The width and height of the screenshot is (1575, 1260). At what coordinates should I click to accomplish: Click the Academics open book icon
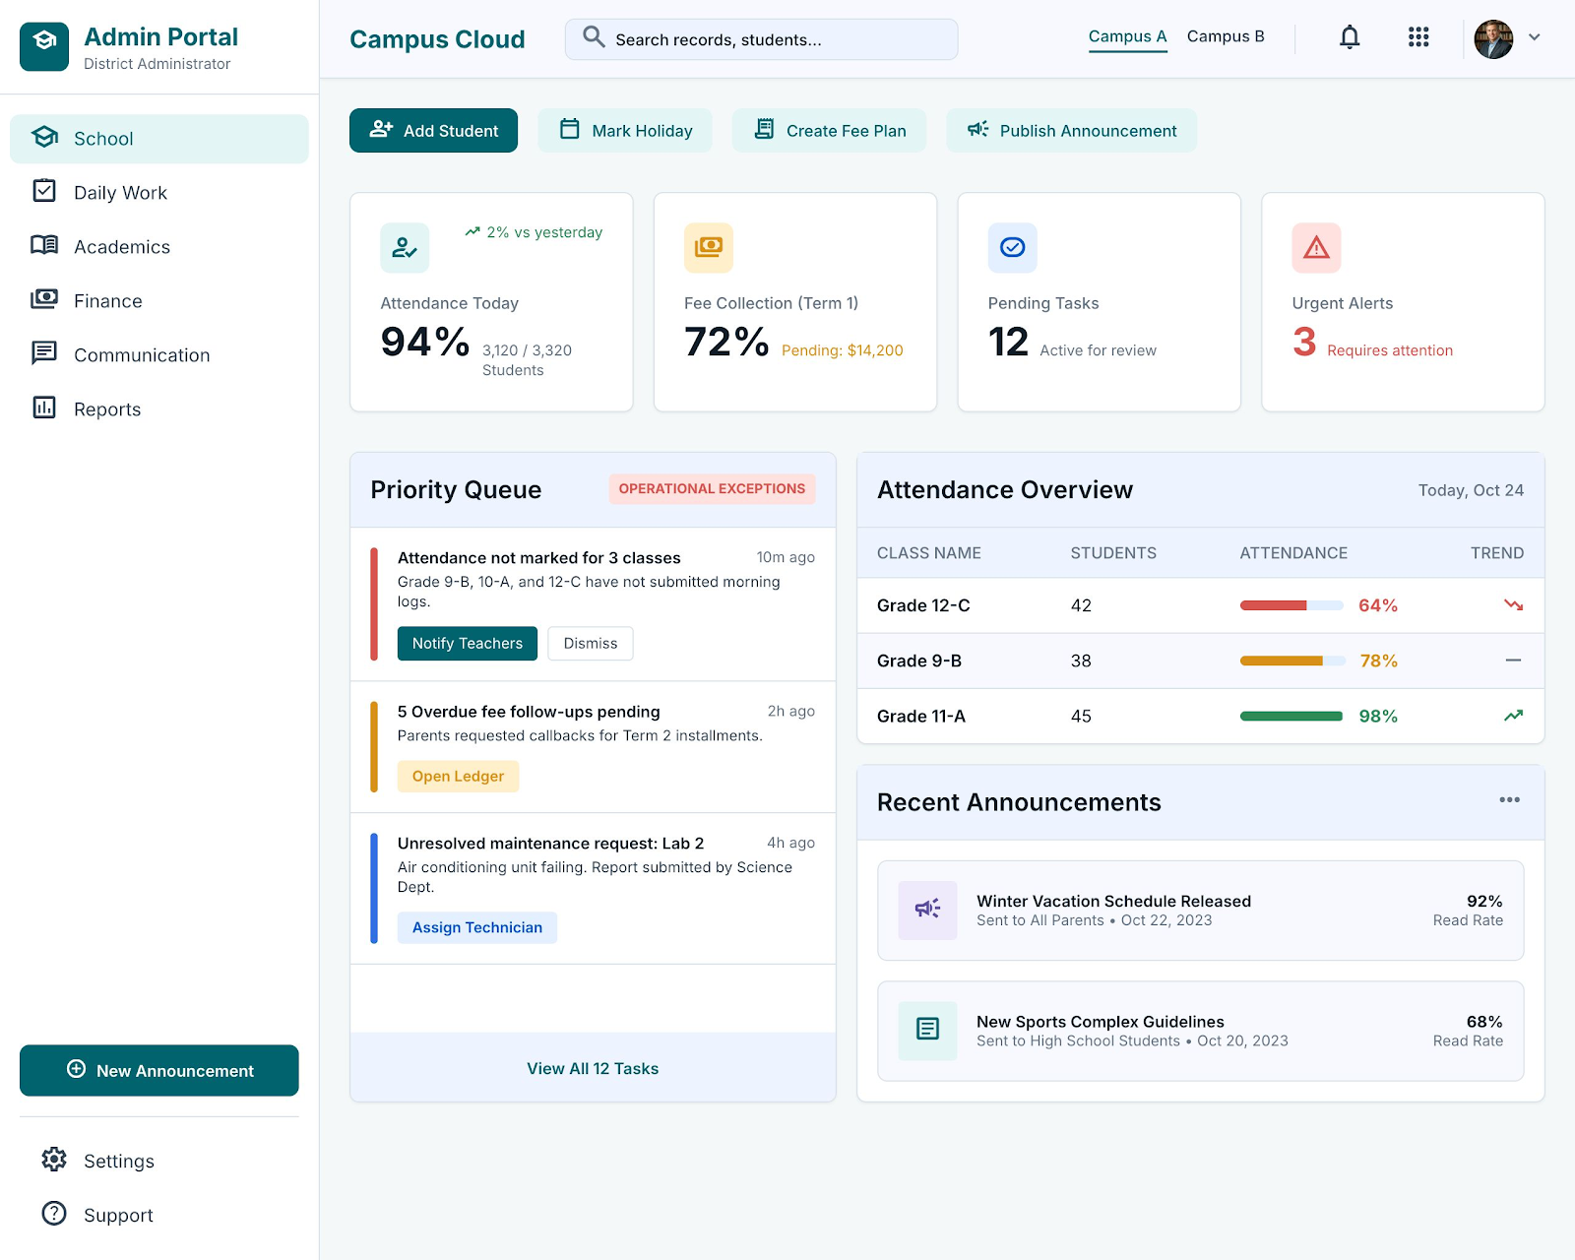pyautogui.click(x=44, y=245)
